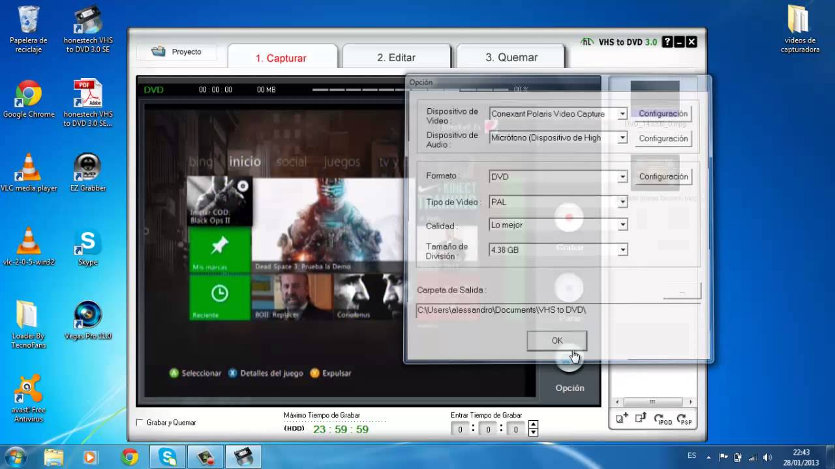Open Windows Media Player from taskbar
The width and height of the screenshot is (835, 469).
click(x=91, y=457)
